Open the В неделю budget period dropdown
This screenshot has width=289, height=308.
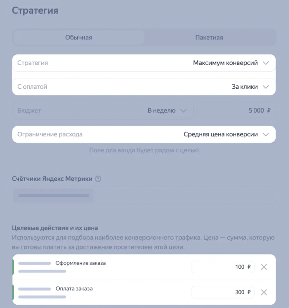[x=103, y=110]
